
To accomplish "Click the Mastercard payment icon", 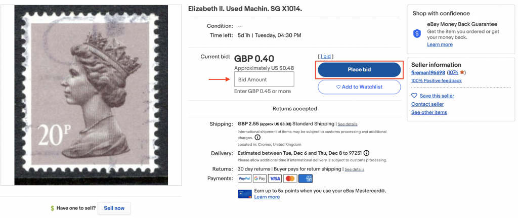I will (x=290, y=179).
